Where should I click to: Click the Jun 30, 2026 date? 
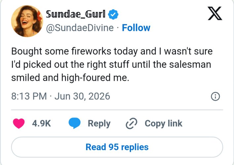point(82,96)
